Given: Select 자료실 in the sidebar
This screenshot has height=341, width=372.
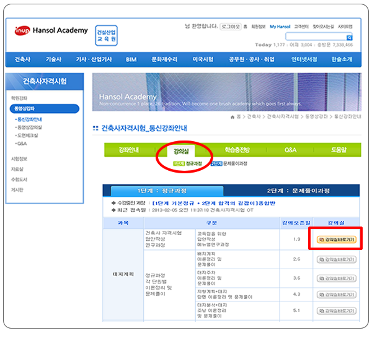Looking at the screenshot, I should [17, 169].
